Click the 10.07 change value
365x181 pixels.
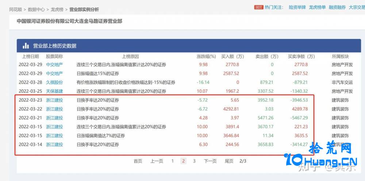[x=202, y=91]
